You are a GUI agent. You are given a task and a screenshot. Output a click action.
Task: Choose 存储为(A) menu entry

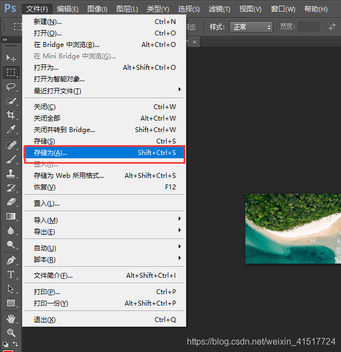coord(104,153)
